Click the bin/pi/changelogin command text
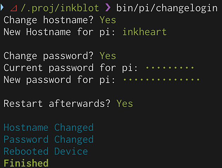 [167, 8]
